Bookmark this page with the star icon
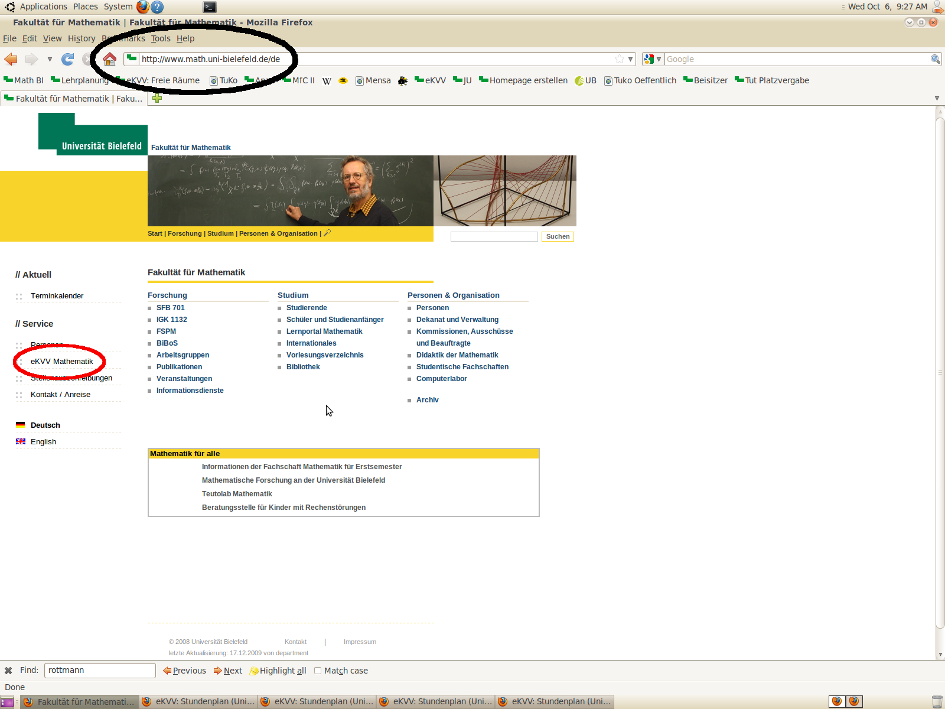The width and height of the screenshot is (945, 709). click(619, 59)
